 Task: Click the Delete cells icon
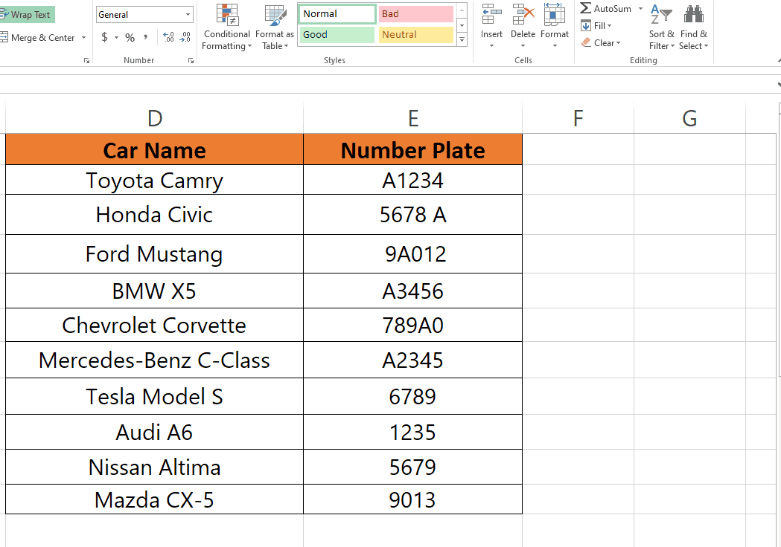coord(523,15)
